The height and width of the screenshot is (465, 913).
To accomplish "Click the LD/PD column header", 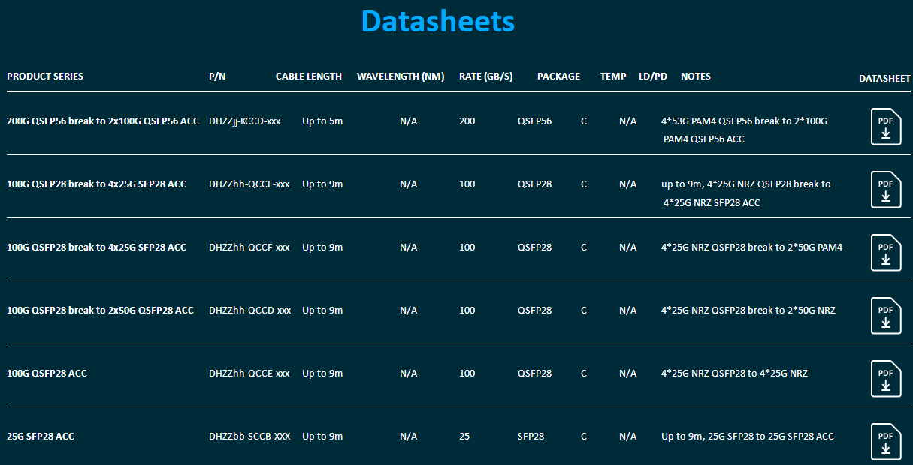I will pos(653,76).
